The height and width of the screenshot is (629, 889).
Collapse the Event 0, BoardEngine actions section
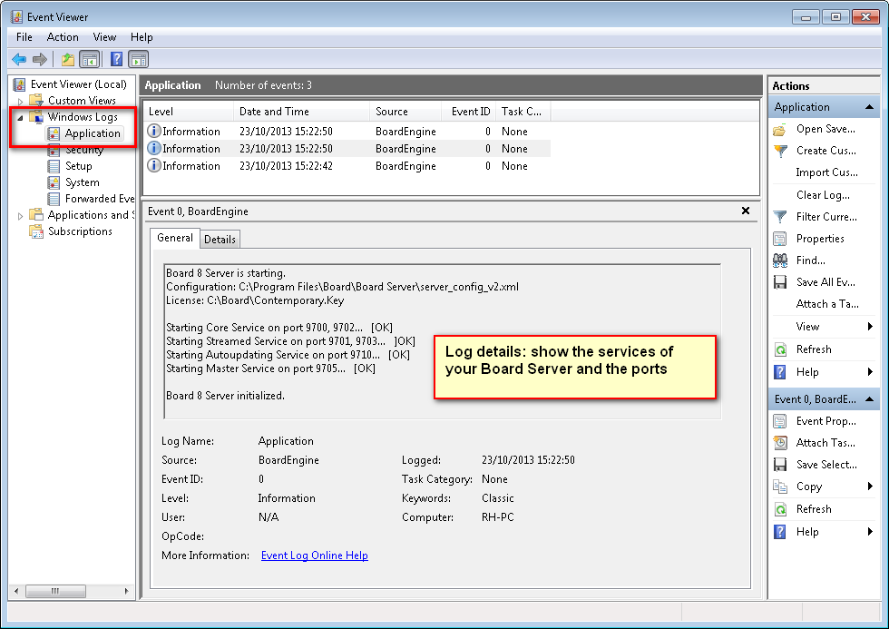(x=869, y=399)
